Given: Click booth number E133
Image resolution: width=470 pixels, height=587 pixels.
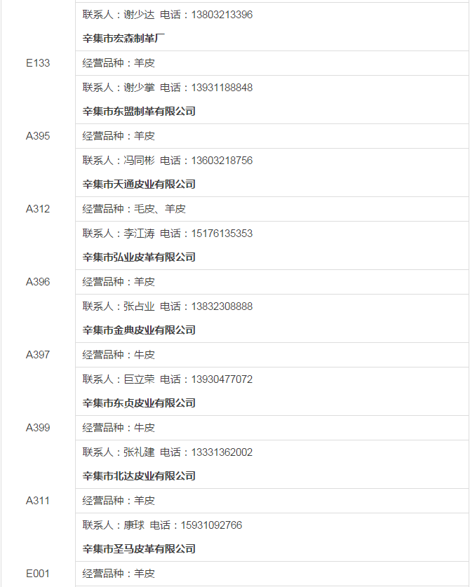Looking at the screenshot, I should point(38,63).
